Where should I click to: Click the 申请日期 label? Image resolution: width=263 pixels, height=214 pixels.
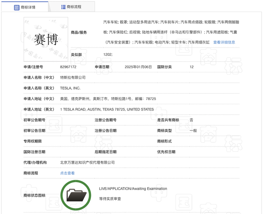click(102, 67)
